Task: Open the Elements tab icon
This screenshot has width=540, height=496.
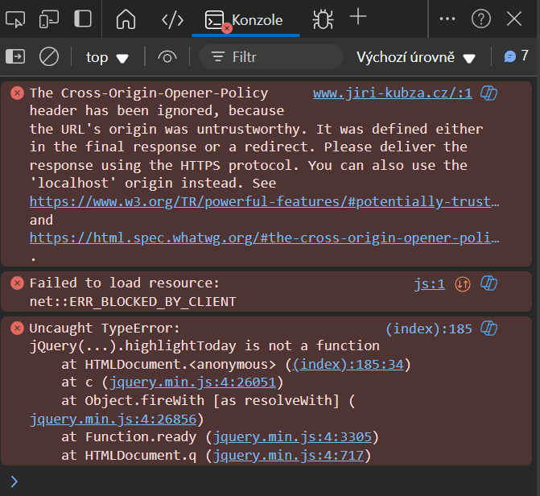Action: [x=172, y=19]
